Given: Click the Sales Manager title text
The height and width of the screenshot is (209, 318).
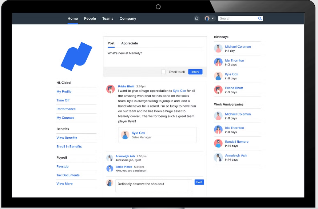Looking at the screenshot, I should (142, 137).
